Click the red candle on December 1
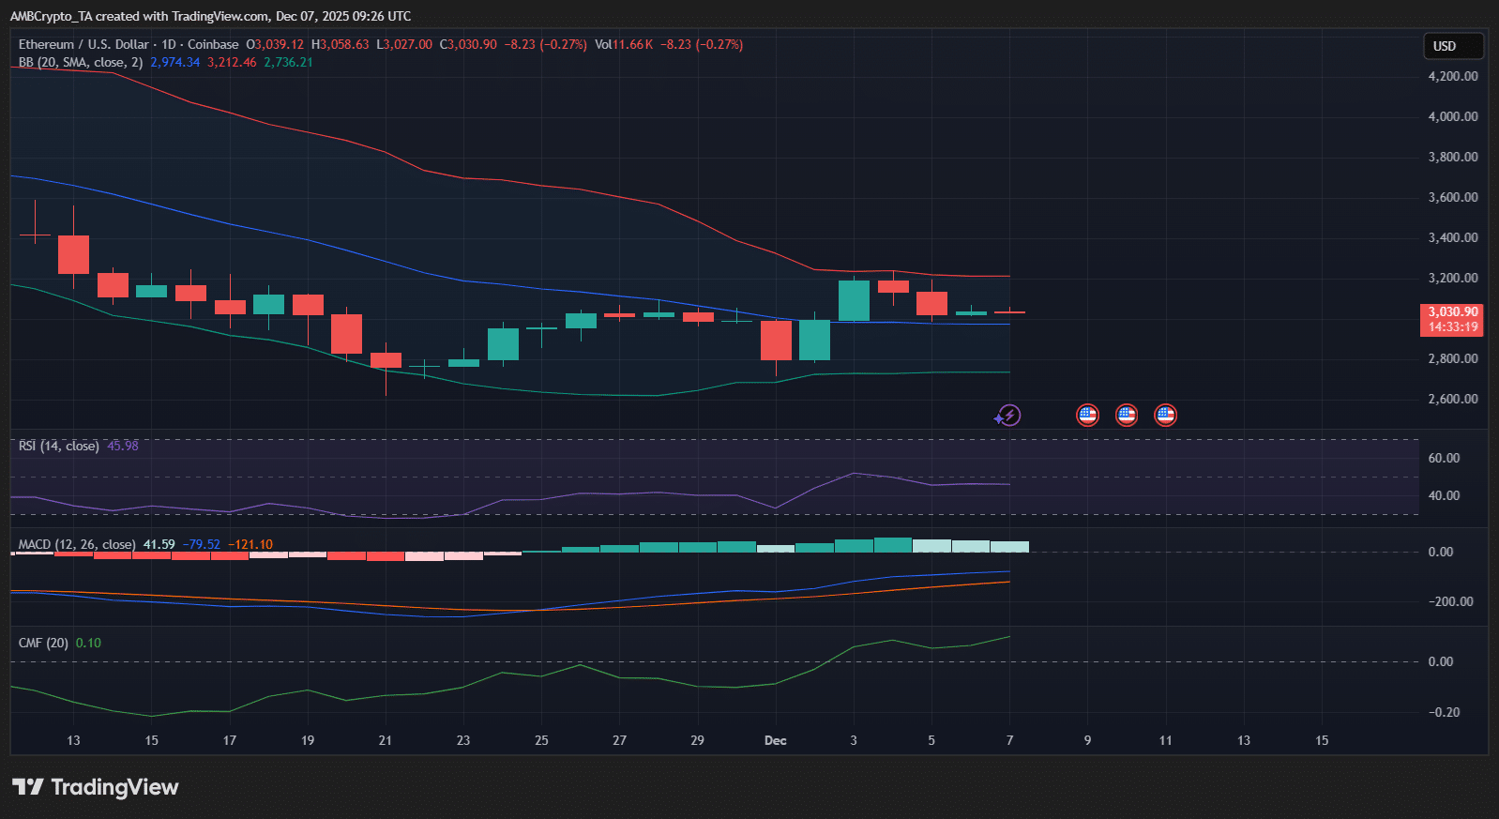Viewport: 1499px width, 819px height. 776,340
